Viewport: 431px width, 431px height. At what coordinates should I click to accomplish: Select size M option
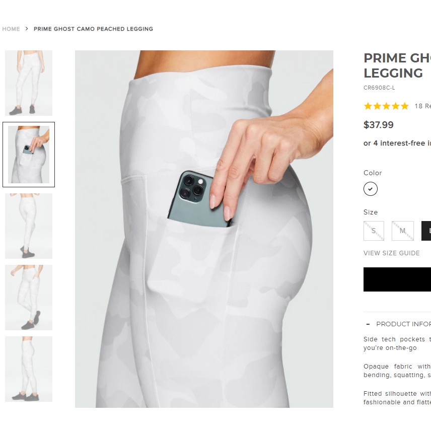[402, 231]
